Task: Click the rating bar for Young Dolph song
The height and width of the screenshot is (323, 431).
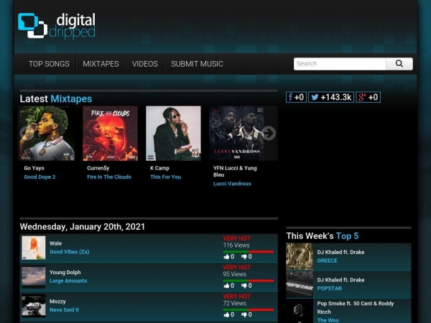Action: coord(249,281)
